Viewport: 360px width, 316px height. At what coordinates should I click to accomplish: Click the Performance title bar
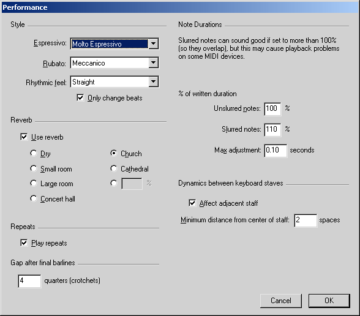tap(180, 7)
